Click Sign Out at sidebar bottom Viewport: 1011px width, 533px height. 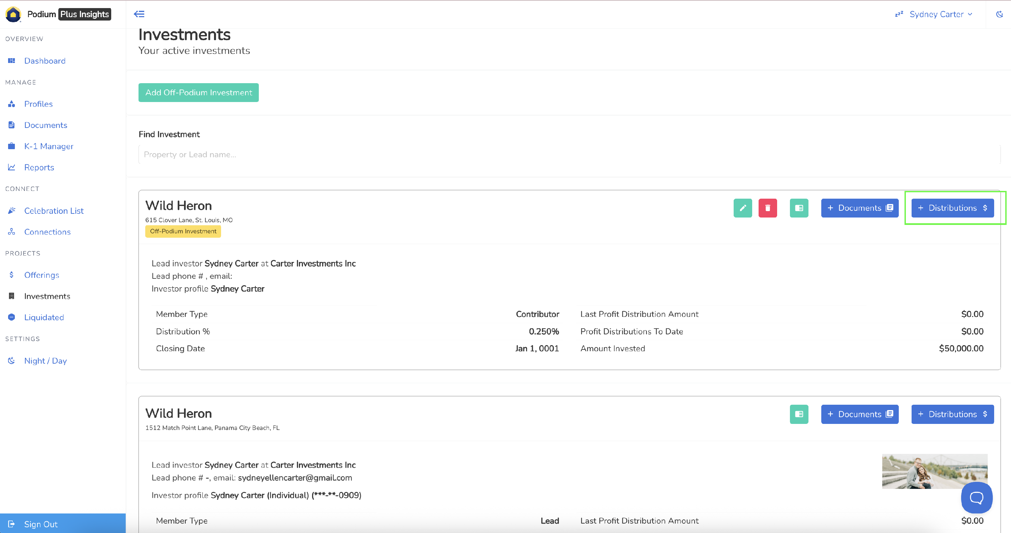(41, 524)
